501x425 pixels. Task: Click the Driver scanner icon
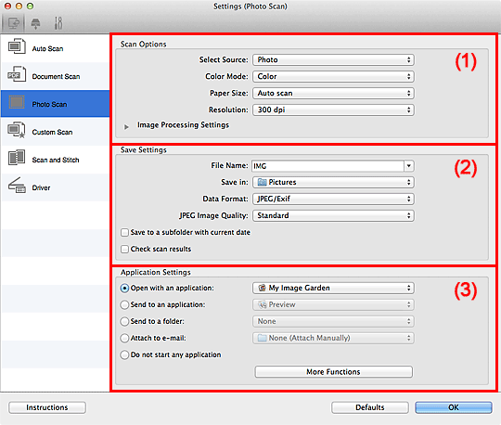(17, 186)
